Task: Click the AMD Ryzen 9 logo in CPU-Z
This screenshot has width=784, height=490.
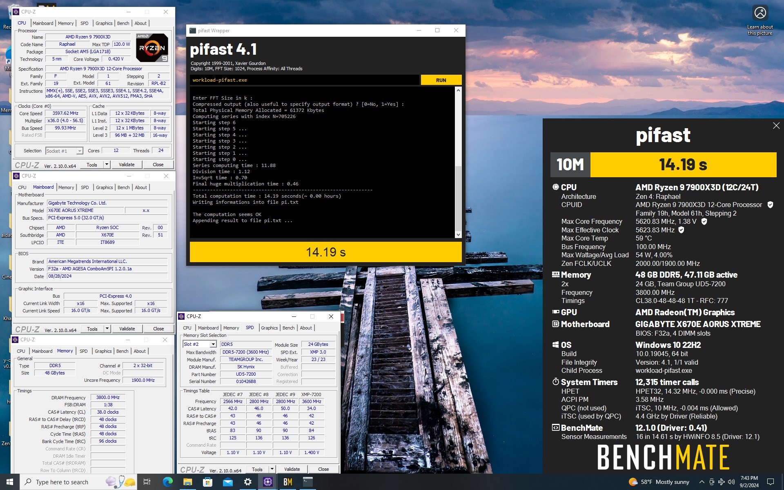Action: (152, 48)
